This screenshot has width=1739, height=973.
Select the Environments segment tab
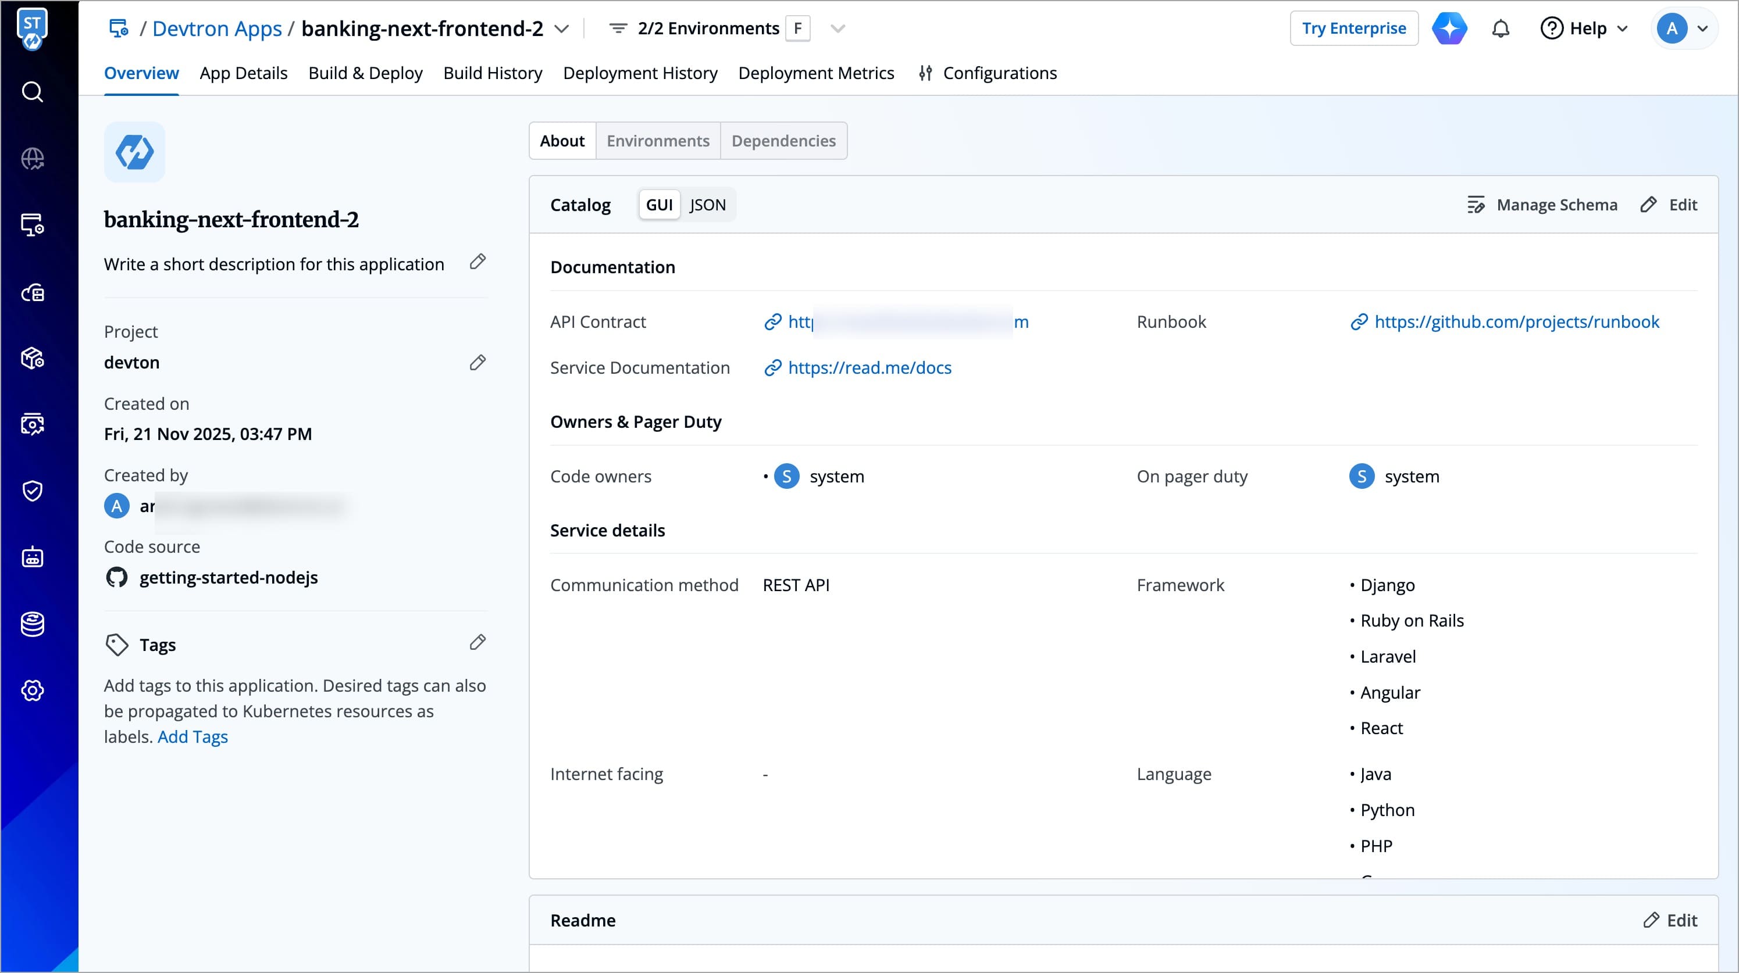pos(658,141)
